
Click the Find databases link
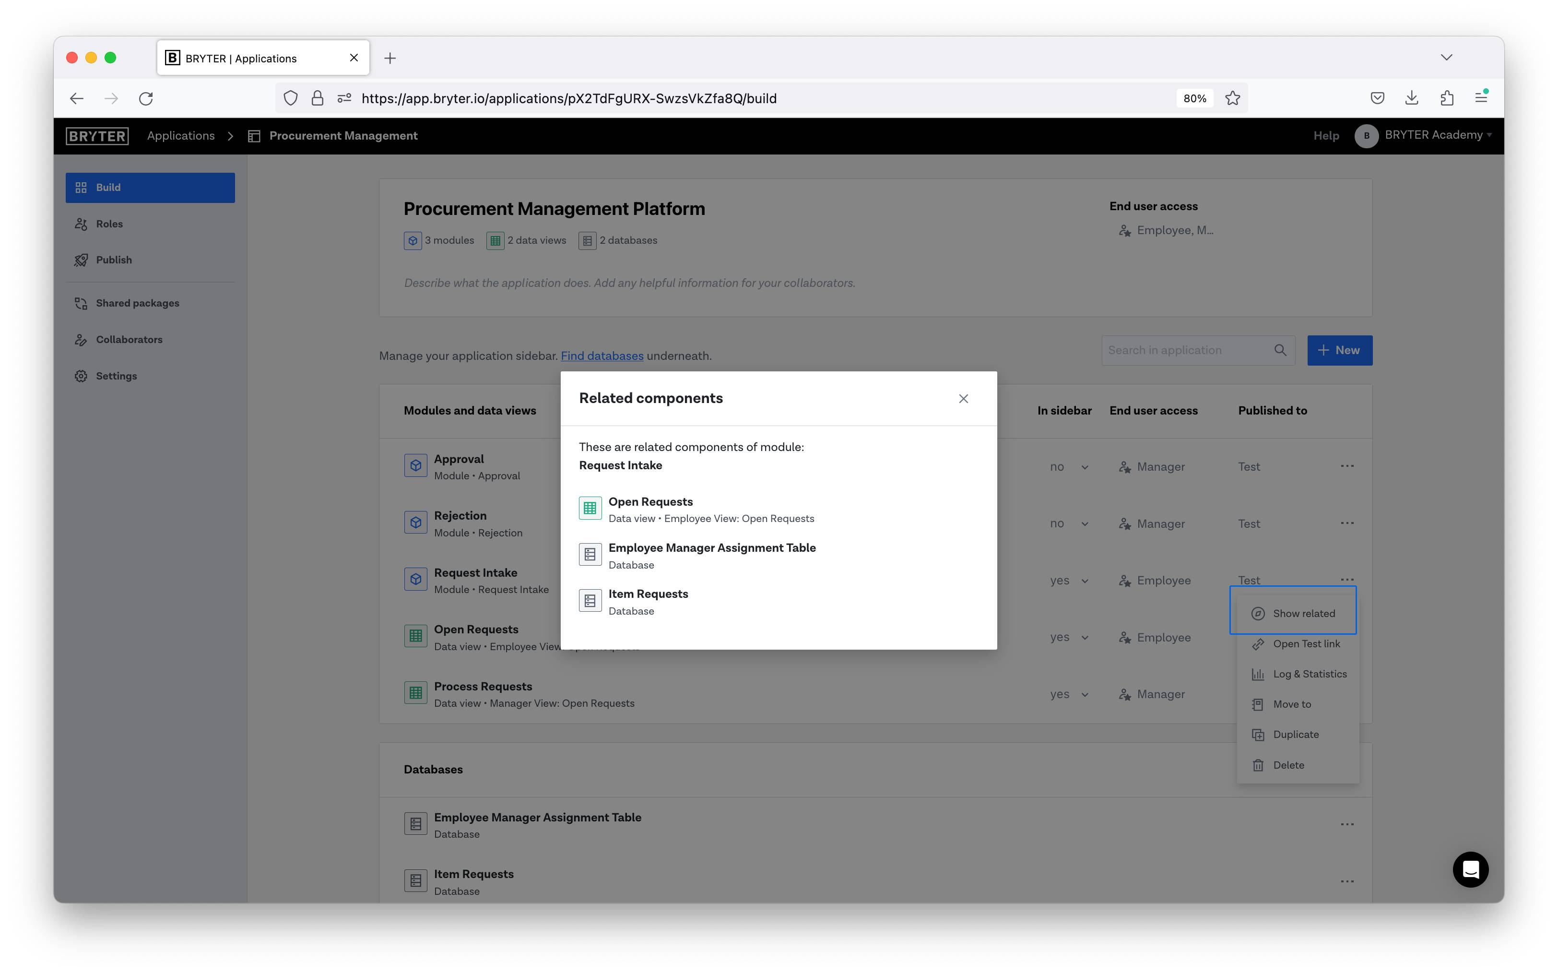click(602, 355)
